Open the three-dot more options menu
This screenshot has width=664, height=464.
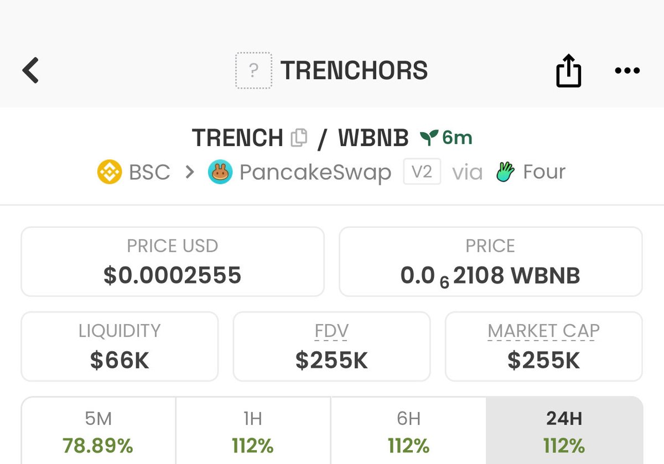(x=627, y=71)
